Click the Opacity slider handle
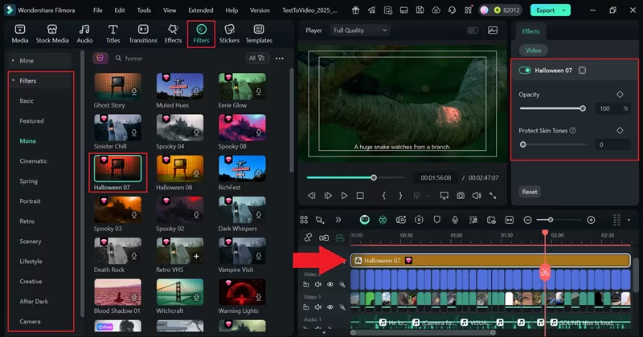643x337 pixels. tap(583, 108)
